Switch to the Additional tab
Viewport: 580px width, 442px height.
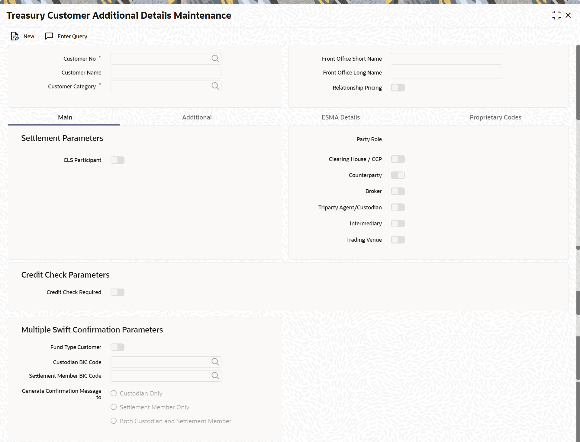197,117
